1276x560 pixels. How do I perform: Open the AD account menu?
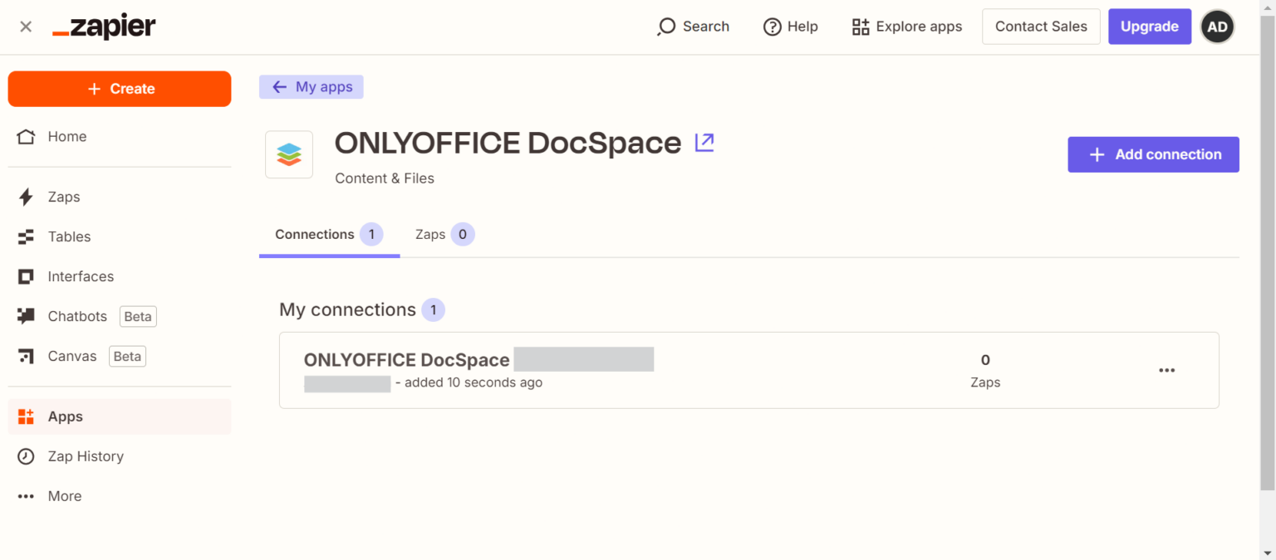(1217, 26)
